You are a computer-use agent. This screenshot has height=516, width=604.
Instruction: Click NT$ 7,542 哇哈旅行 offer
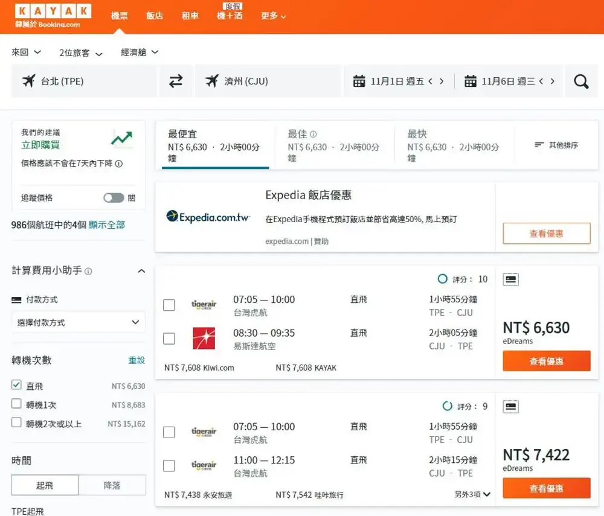pyautogui.click(x=310, y=495)
